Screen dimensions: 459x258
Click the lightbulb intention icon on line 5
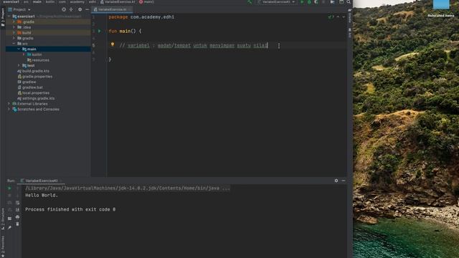(113, 44)
